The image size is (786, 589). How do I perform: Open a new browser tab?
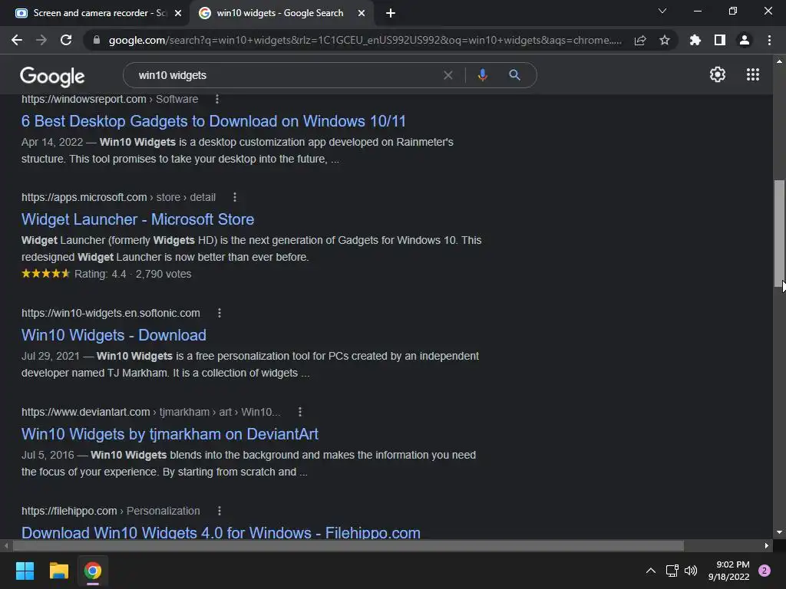point(391,13)
